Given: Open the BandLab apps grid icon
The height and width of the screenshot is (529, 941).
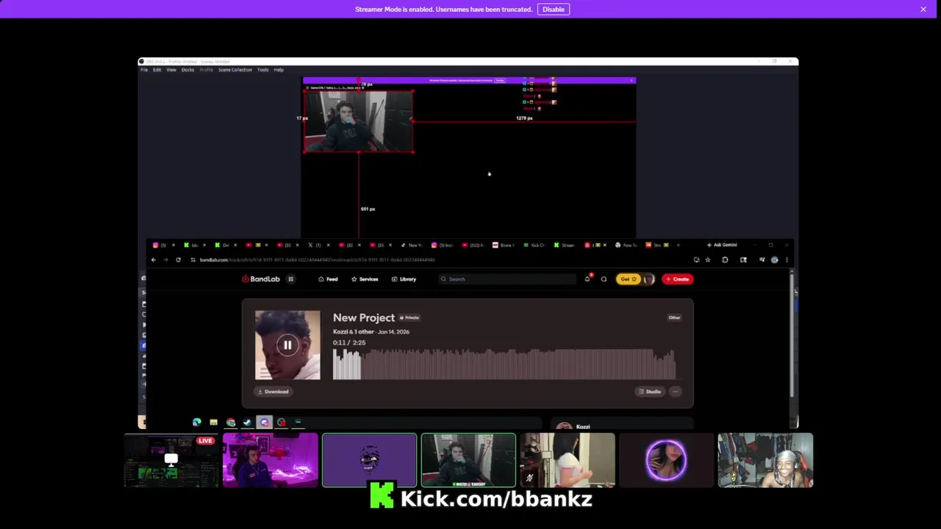Looking at the screenshot, I should point(290,279).
